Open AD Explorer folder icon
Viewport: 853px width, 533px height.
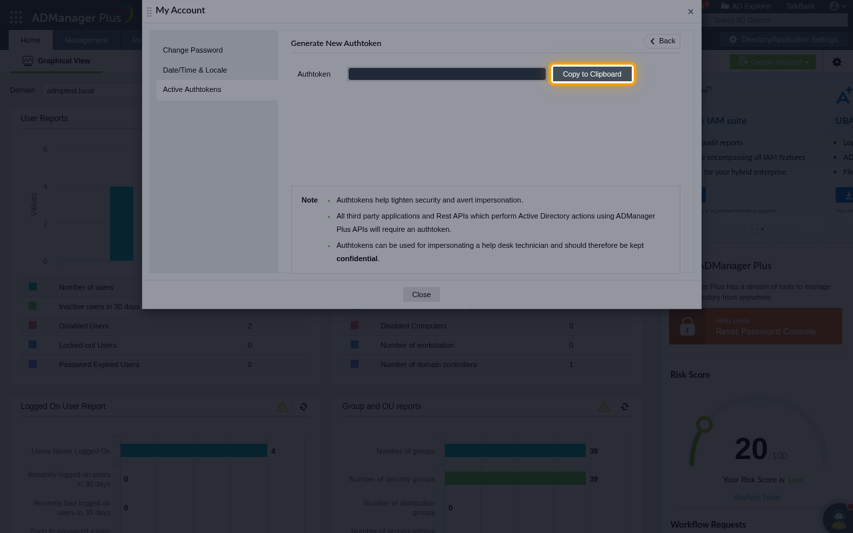click(x=725, y=6)
